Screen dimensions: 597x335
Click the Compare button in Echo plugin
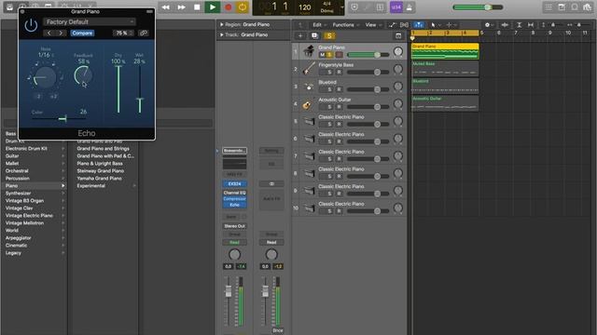pos(82,33)
